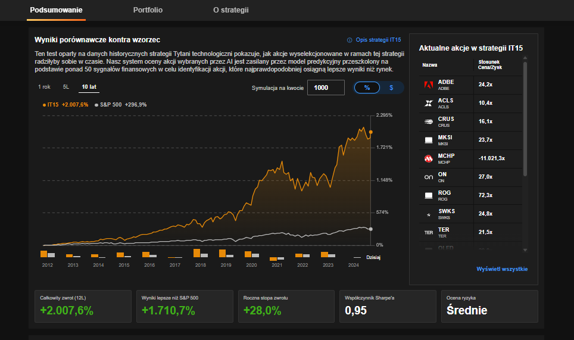Click the S&P 500 gray legend dot
The height and width of the screenshot is (340, 574).
click(96, 105)
